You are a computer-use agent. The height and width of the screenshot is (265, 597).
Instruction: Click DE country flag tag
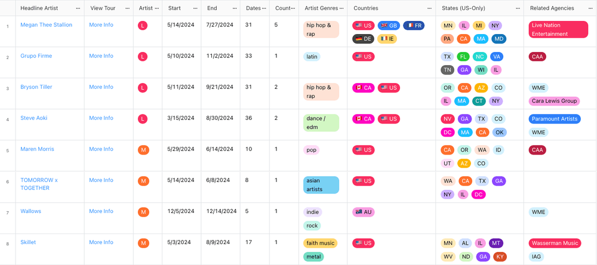tap(363, 39)
